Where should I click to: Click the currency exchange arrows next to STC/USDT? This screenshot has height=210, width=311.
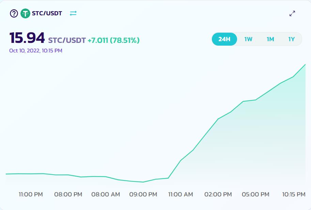click(x=73, y=13)
